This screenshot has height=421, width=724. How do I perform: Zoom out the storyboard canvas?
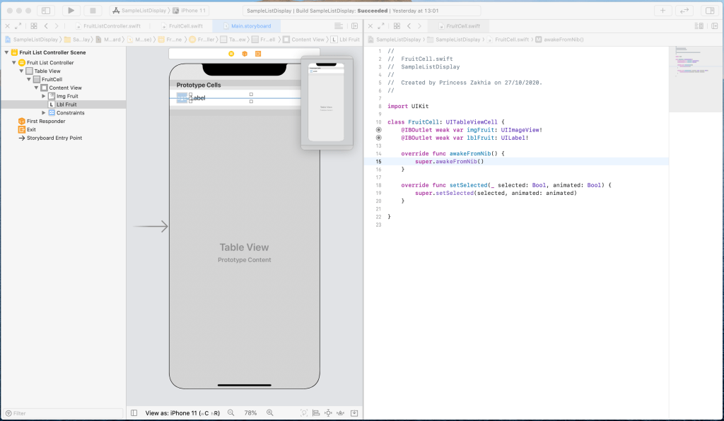[x=230, y=413]
